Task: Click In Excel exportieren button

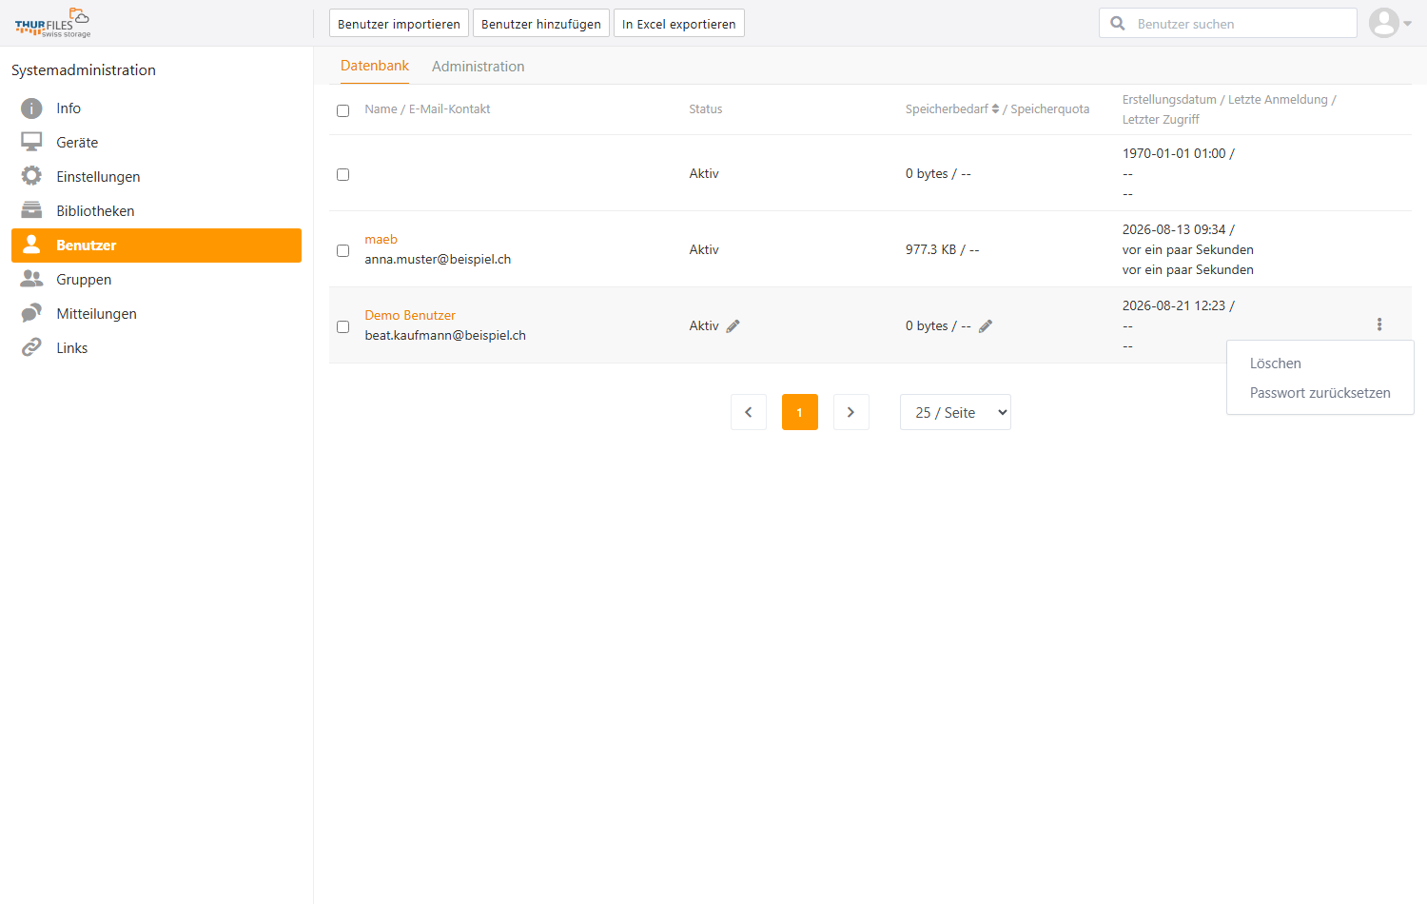Action: (x=679, y=24)
